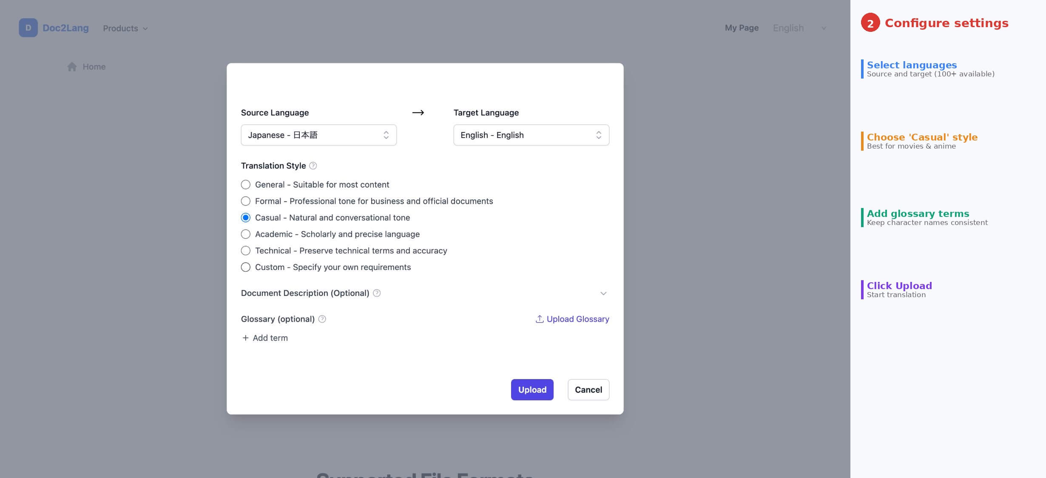Viewport: 1046px width, 478px height.
Task: Select the Academic translation style
Action: (x=245, y=234)
